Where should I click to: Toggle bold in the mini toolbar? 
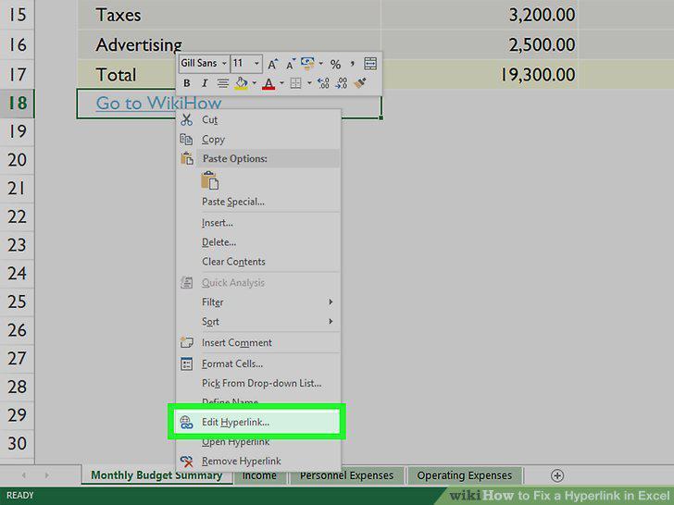(187, 83)
